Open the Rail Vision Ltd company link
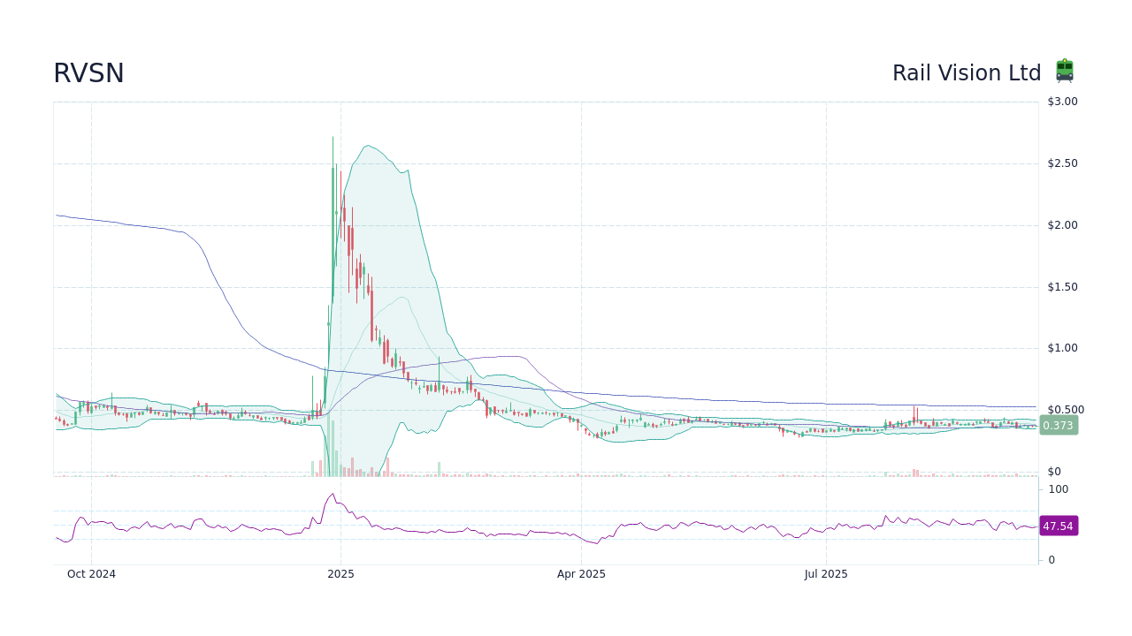 tap(967, 72)
